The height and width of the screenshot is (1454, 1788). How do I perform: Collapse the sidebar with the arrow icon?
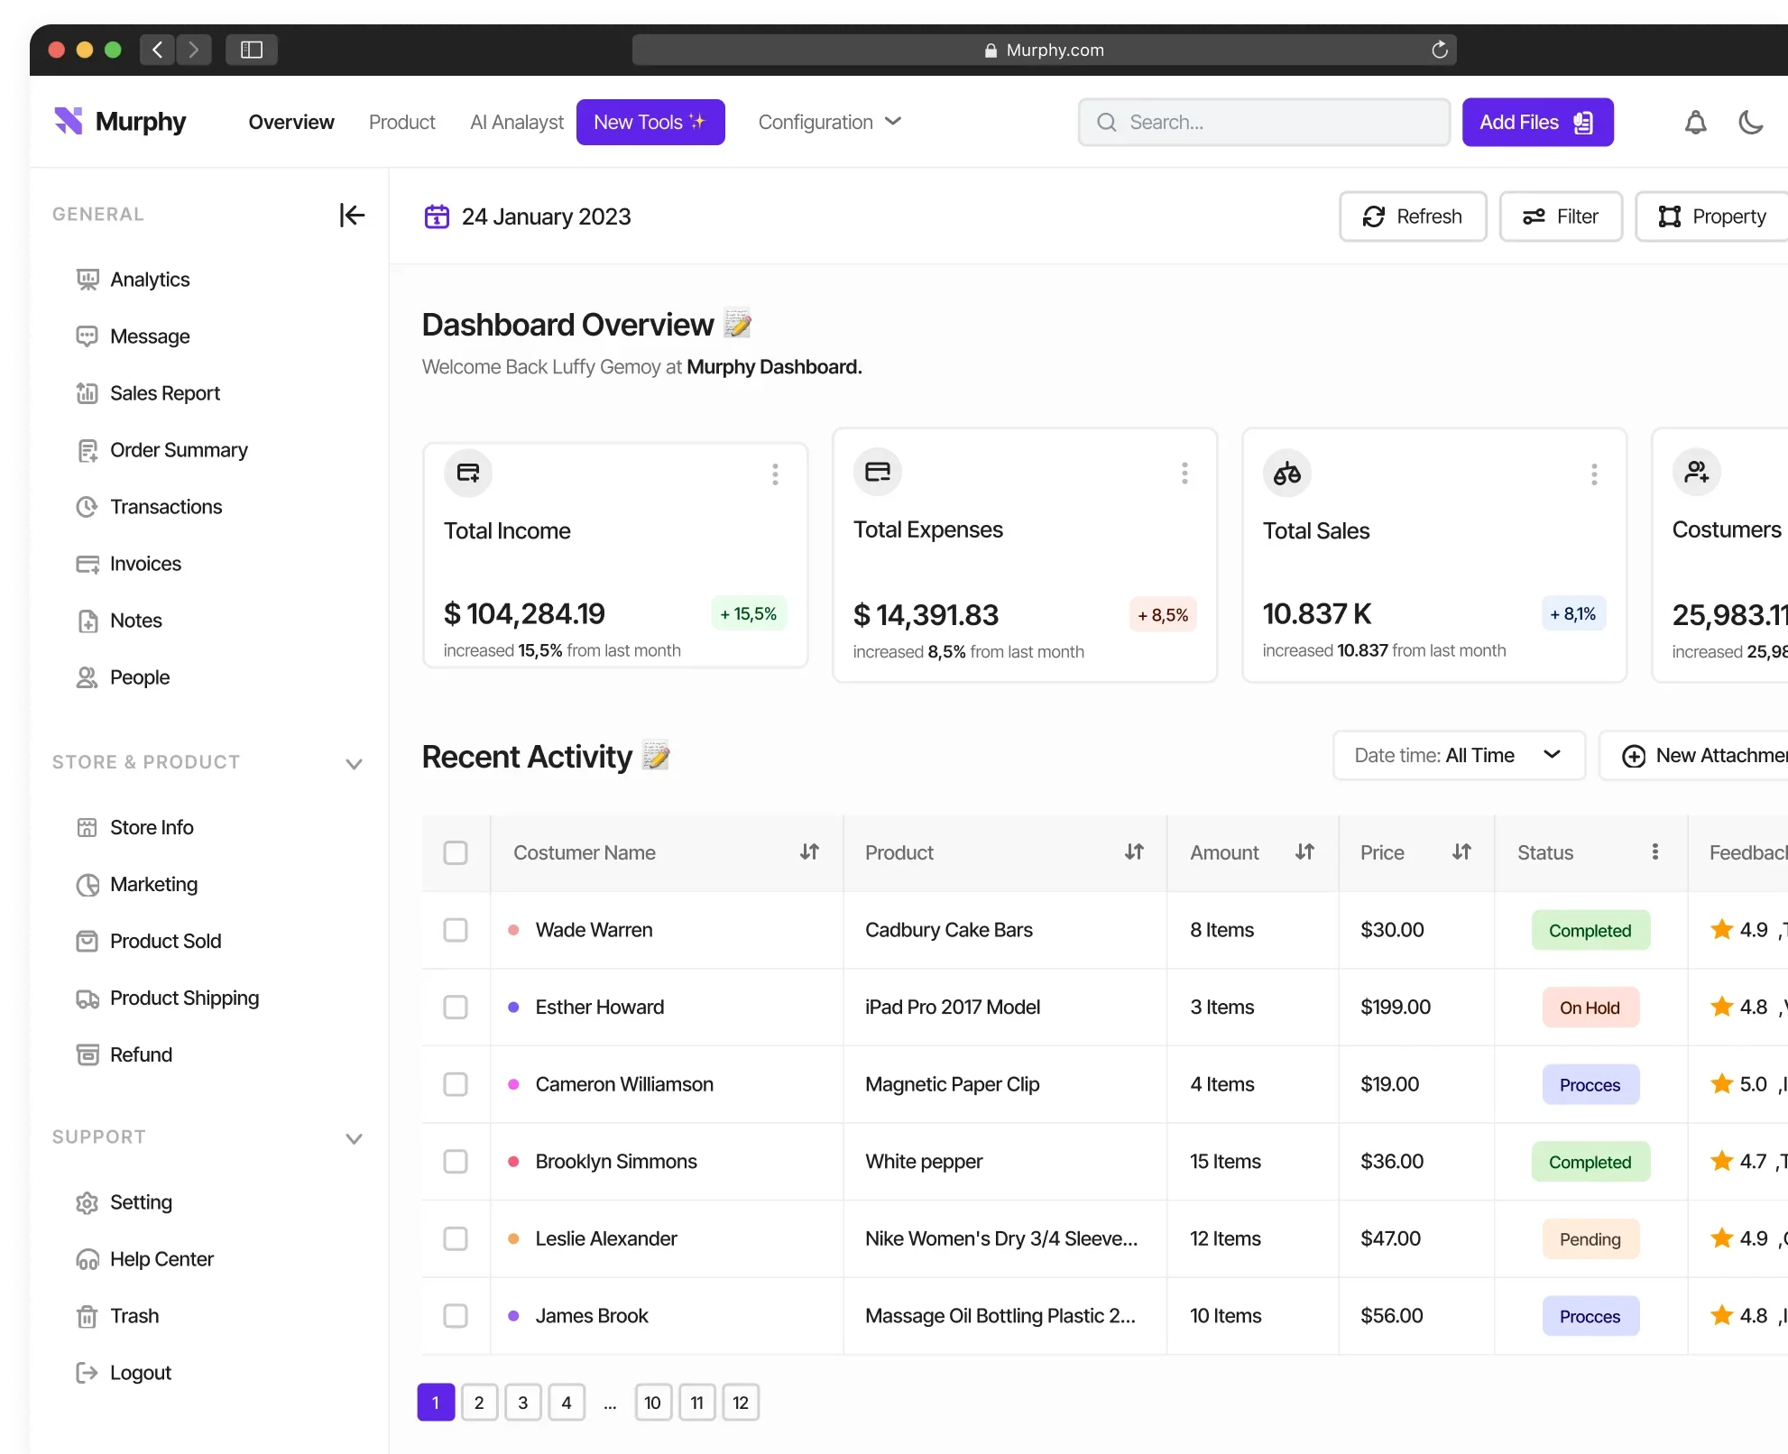[x=352, y=215]
